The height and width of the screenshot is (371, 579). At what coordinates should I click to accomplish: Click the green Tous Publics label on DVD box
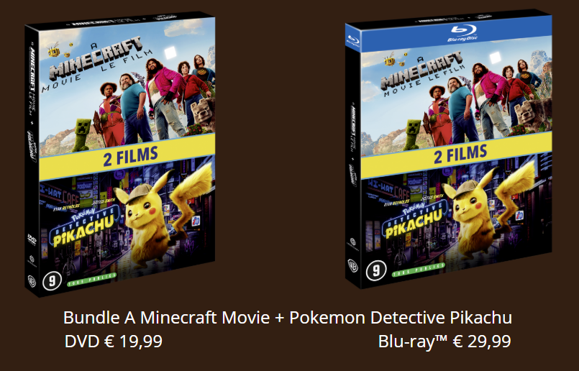pyautogui.click(x=91, y=280)
